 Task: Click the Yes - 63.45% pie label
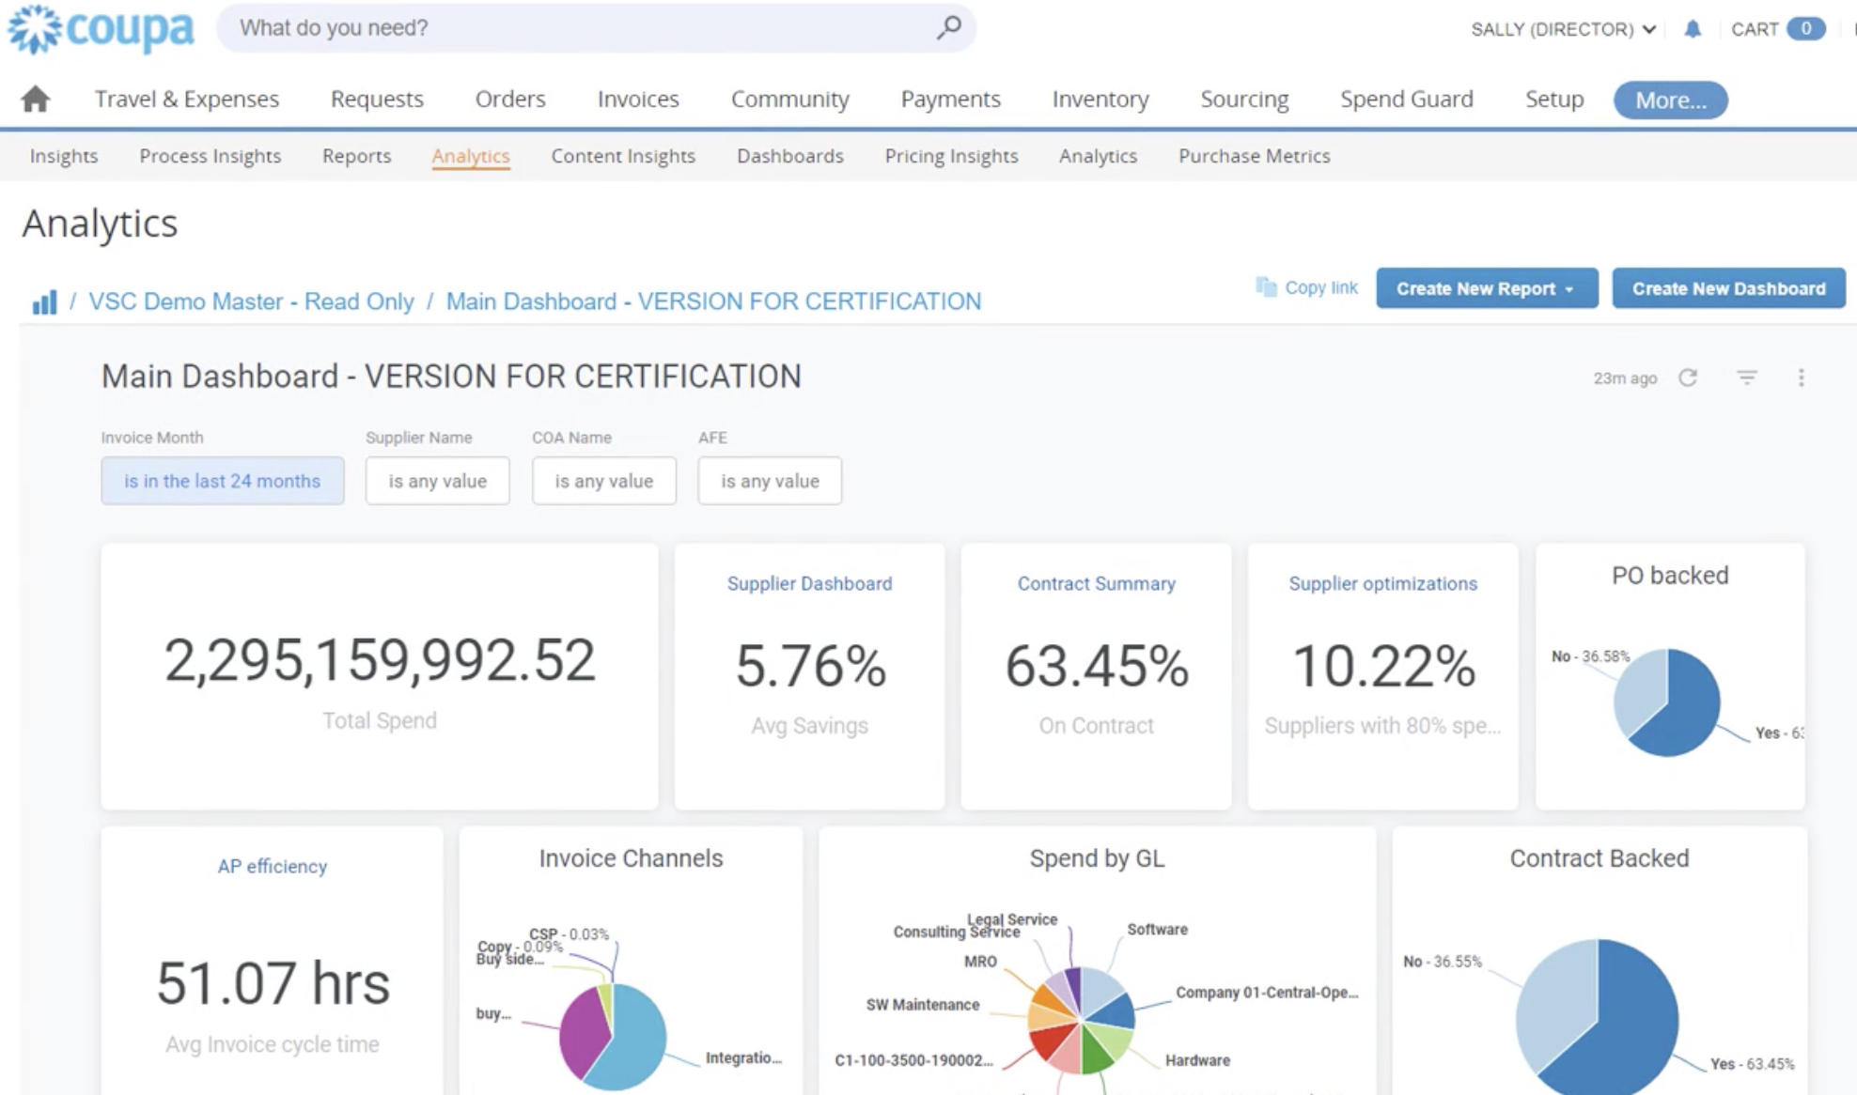point(1752,1064)
